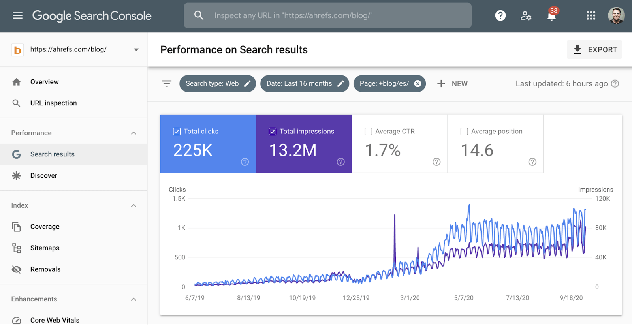Open the hamburger main menu

(x=17, y=16)
